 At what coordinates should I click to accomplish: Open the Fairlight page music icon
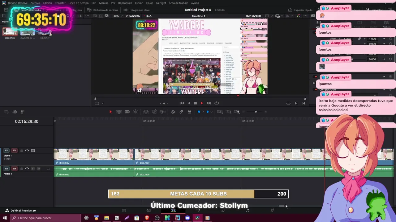click(247, 211)
